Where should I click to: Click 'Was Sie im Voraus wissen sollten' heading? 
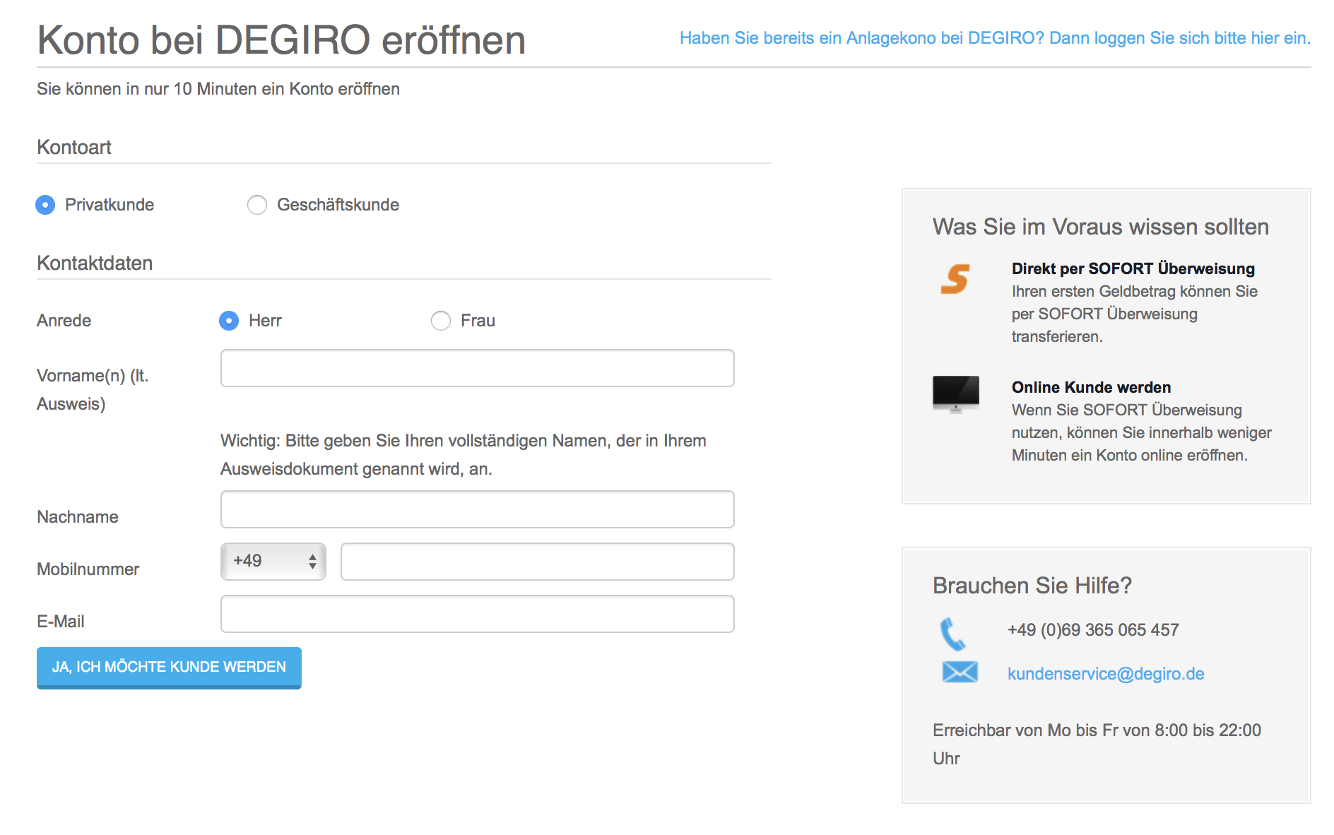point(1101,227)
